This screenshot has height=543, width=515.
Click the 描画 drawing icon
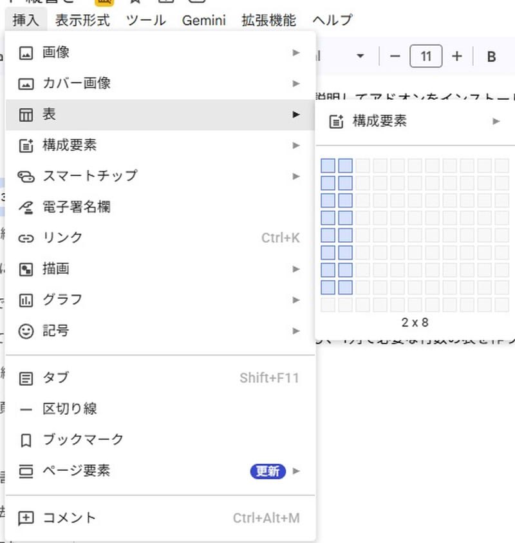point(26,269)
